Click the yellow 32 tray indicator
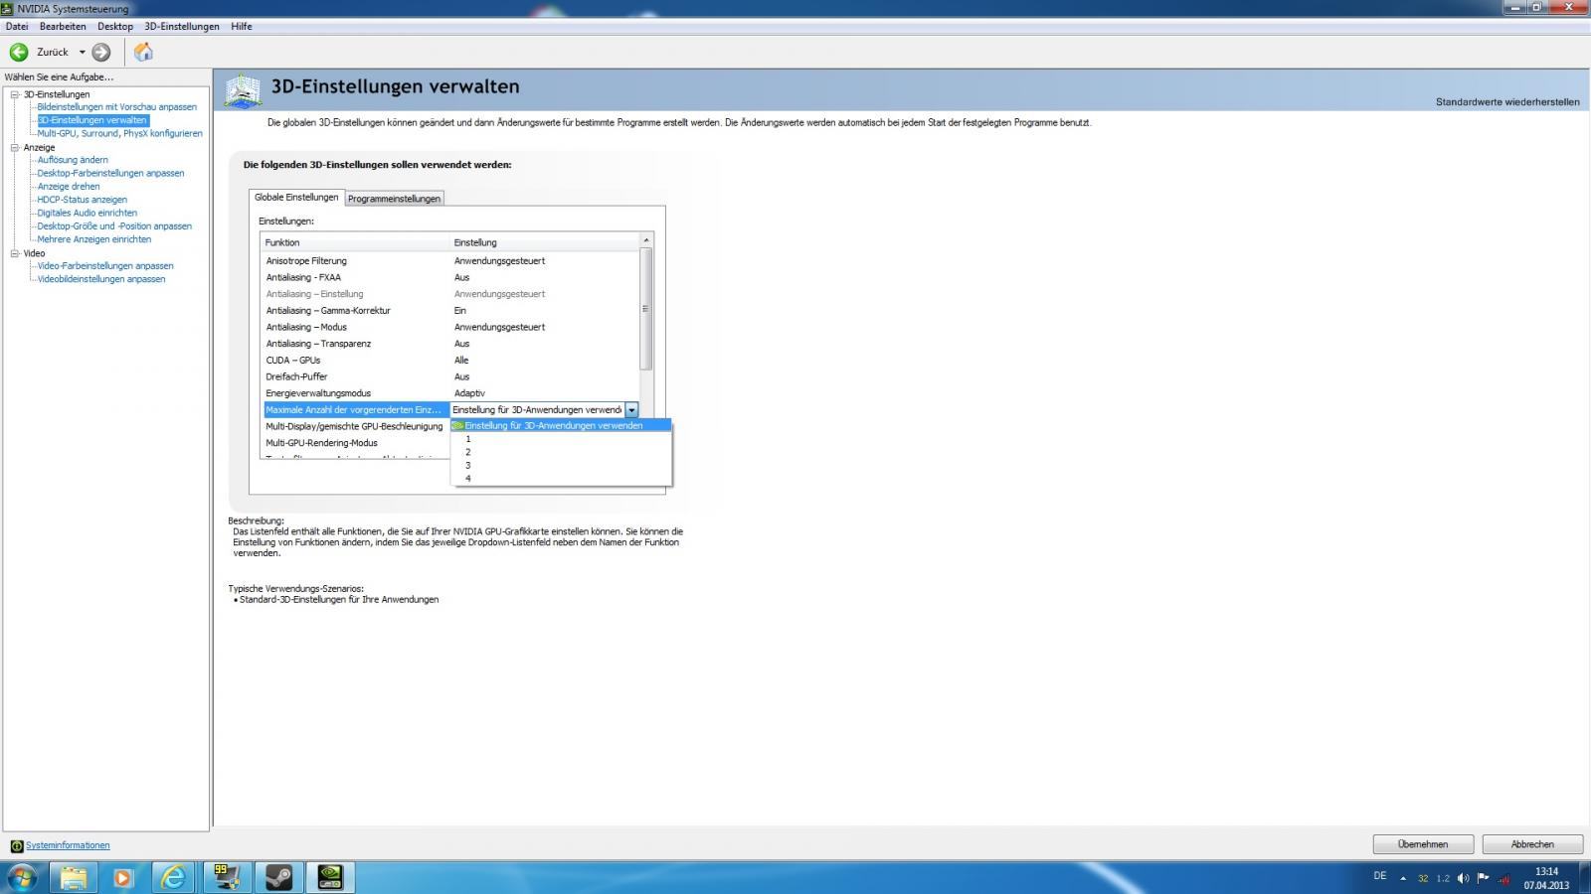The width and height of the screenshot is (1591, 894). click(x=1423, y=878)
